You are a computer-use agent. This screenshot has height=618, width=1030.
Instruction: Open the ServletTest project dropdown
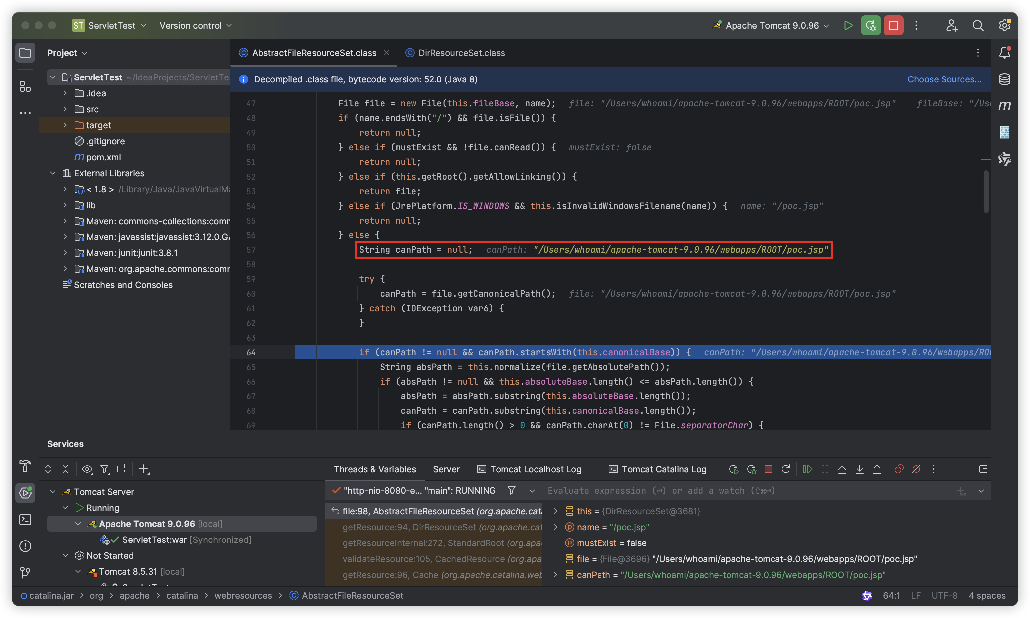coord(109,25)
